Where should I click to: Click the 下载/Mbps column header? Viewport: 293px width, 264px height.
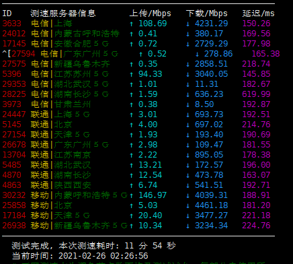(x=206, y=13)
